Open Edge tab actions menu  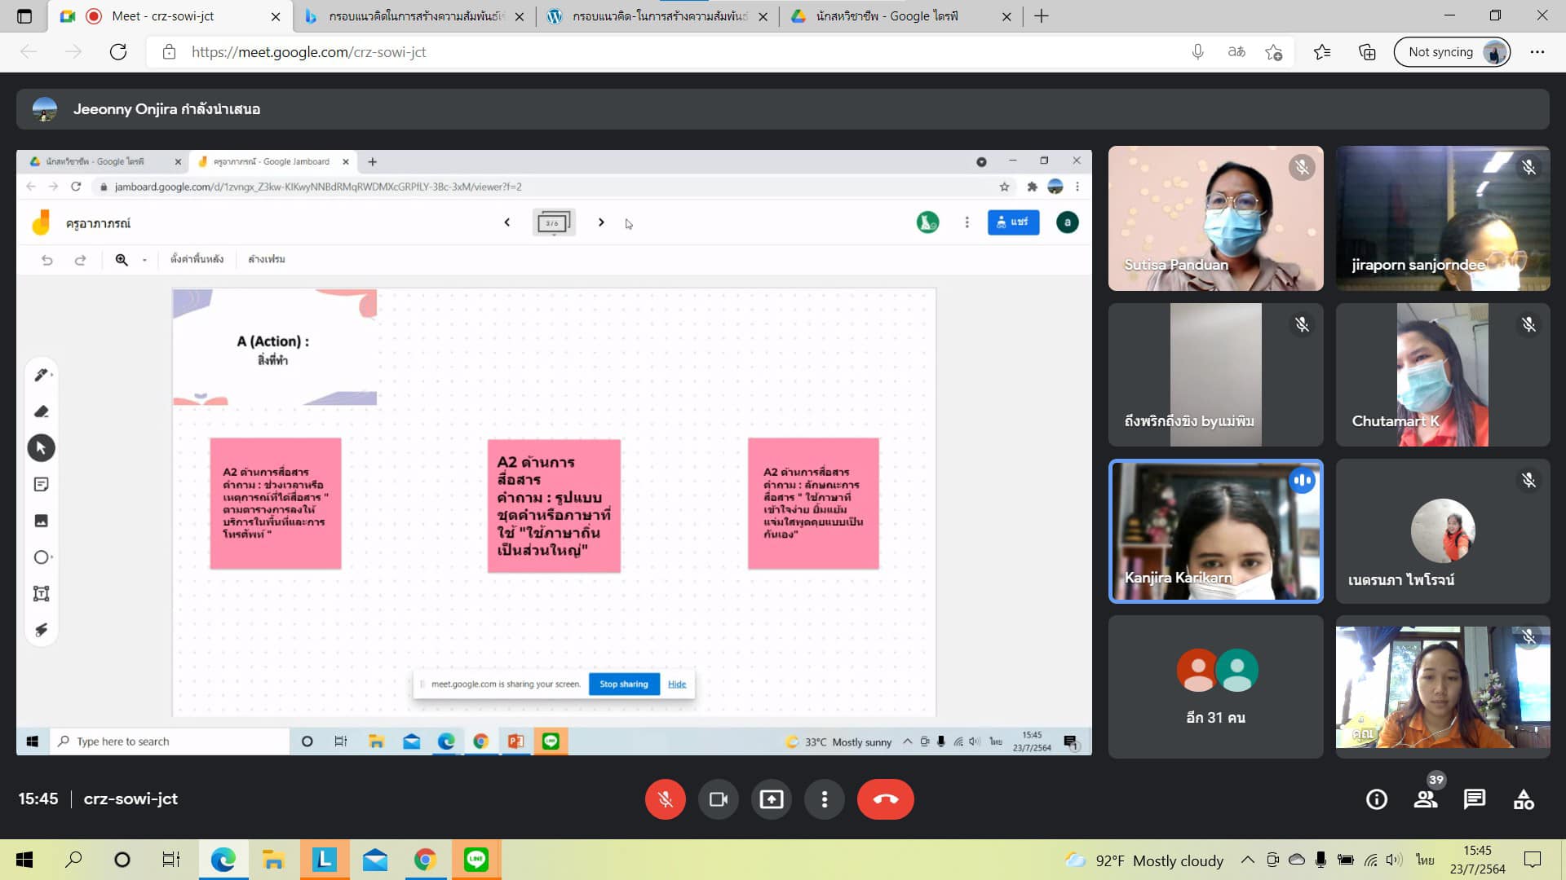pyautogui.click(x=24, y=16)
